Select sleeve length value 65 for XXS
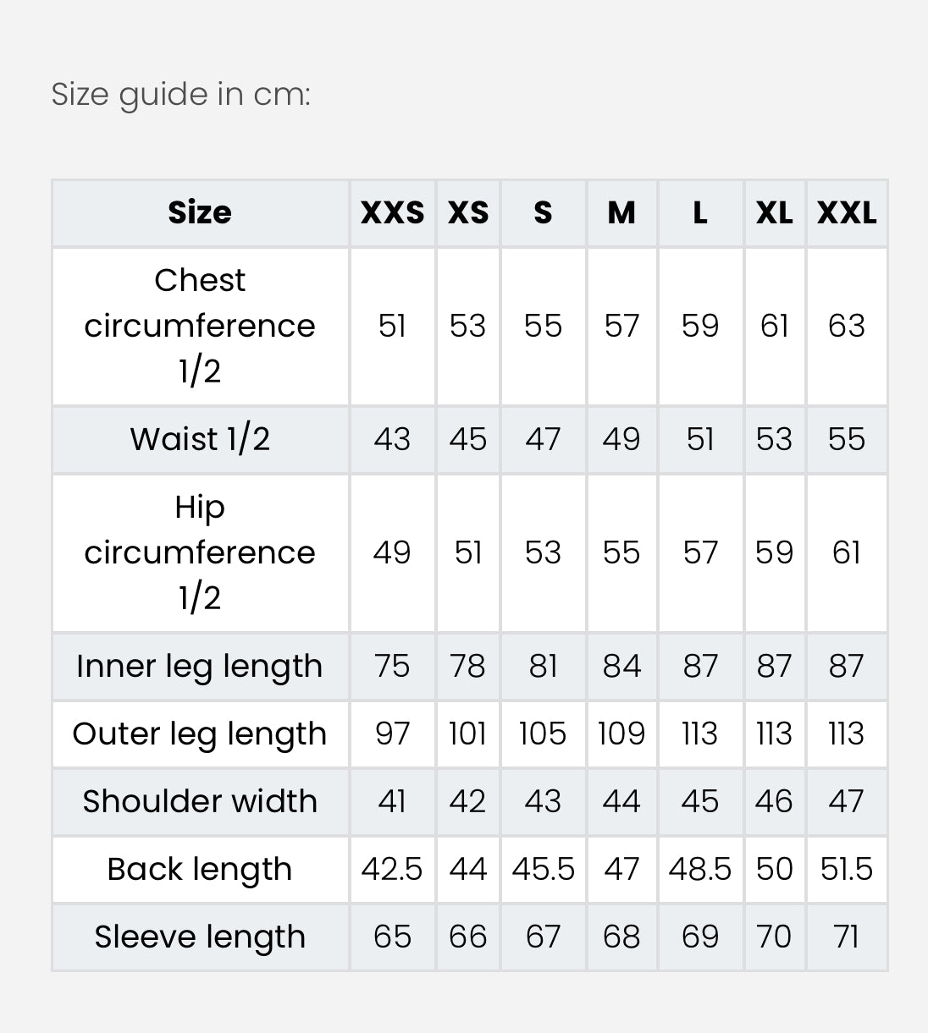928x1033 pixels. [x=392, y=937]
